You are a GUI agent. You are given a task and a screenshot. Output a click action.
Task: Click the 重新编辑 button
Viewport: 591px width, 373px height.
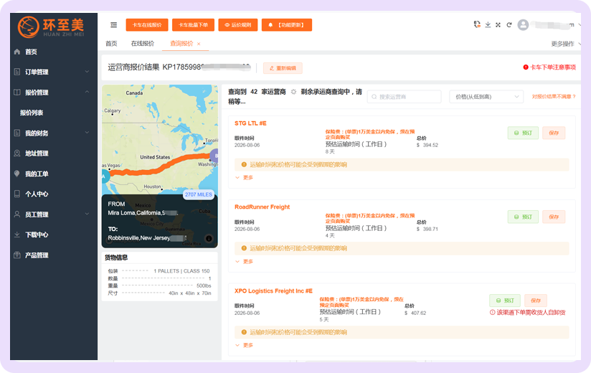coord(283,68)
